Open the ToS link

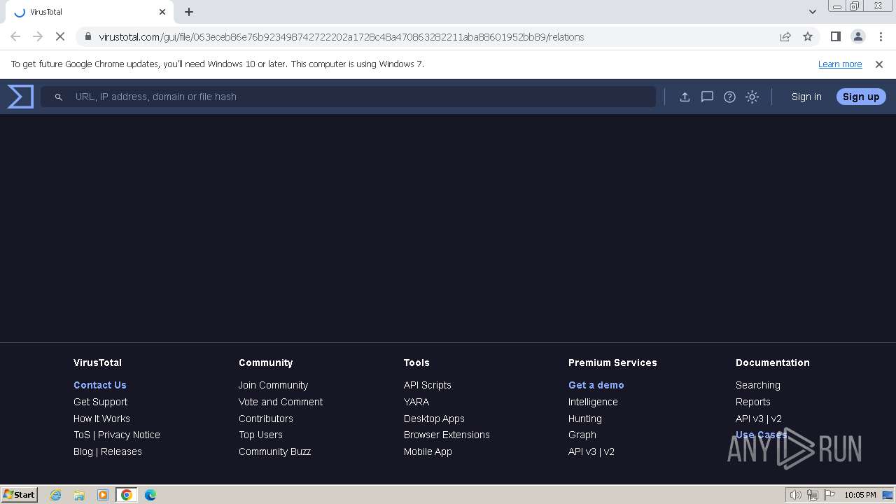click(82, 435)
